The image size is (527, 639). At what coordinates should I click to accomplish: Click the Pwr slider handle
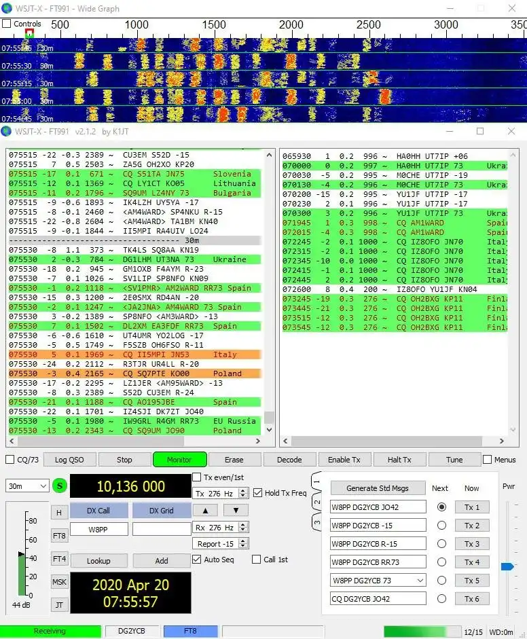[x=507, y=566]
